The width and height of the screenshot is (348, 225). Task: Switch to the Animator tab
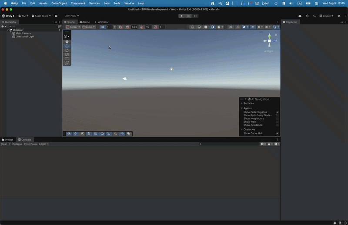pos(102,22)
